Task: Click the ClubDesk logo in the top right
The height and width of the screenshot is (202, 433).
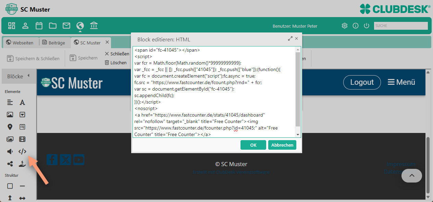Action: click(395, 9)
